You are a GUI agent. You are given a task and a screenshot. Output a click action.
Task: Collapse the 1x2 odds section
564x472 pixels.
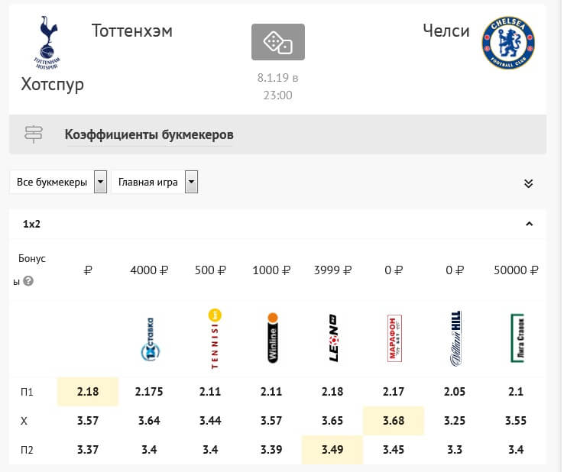tap(529, 224)
